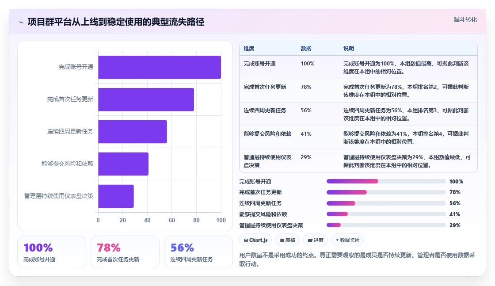Viewport: 495px width, 286px height.
Task: Click the title 项目群平台从上线到稳定使用的典型流失路径
Action: (116, 22)
